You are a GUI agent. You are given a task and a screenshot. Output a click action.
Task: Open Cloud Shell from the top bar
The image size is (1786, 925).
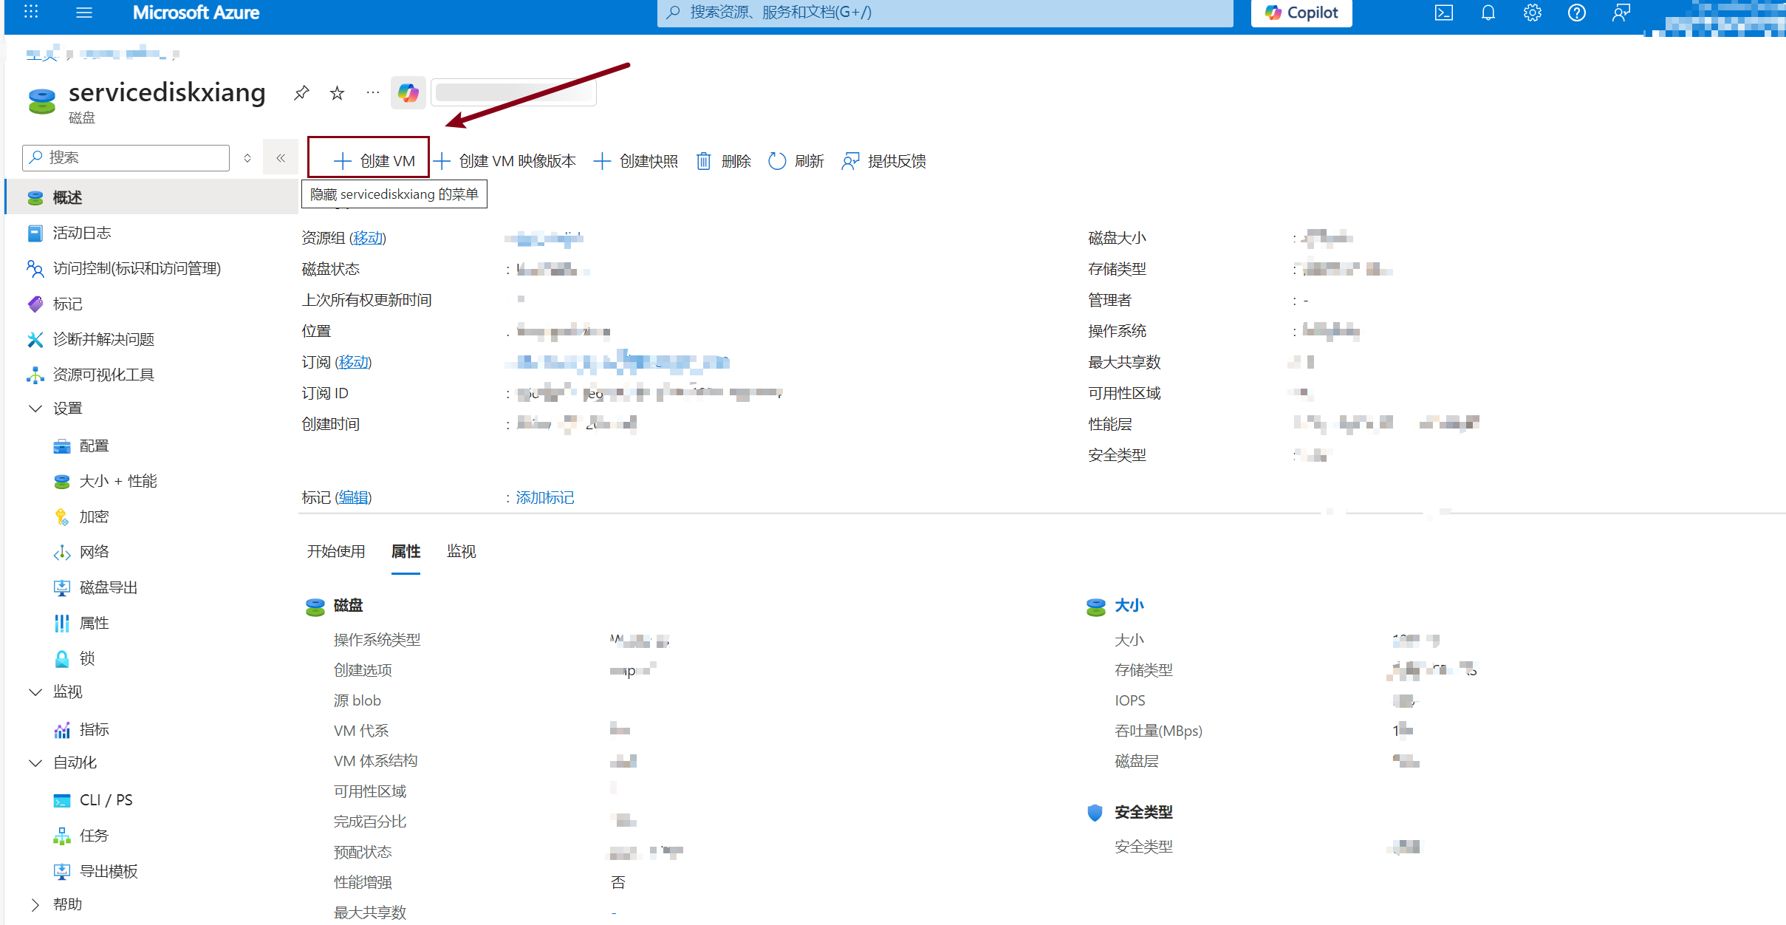tap(1444, 13)
